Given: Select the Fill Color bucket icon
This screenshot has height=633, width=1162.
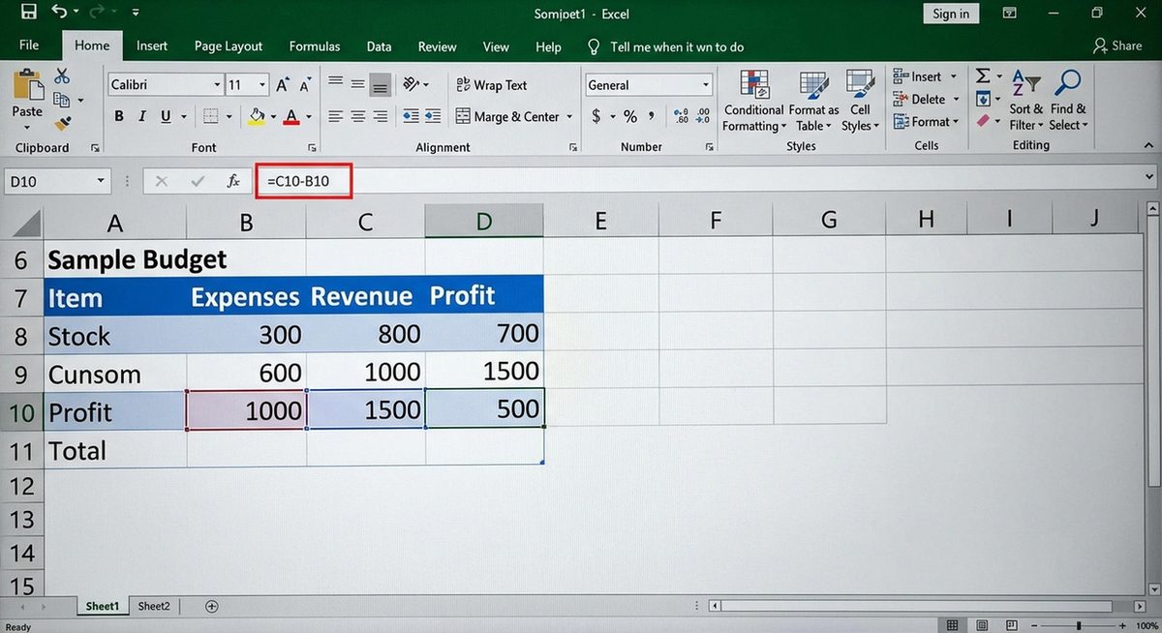Looking at the screenshot, I should pyautogui.click(x=258, y=116).
